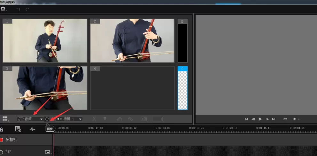Viewport: 317px width, 156px height.
Task: Click the Sync (同步) button
Action: 47,119
